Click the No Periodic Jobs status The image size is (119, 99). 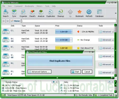(x=84, y=95)
